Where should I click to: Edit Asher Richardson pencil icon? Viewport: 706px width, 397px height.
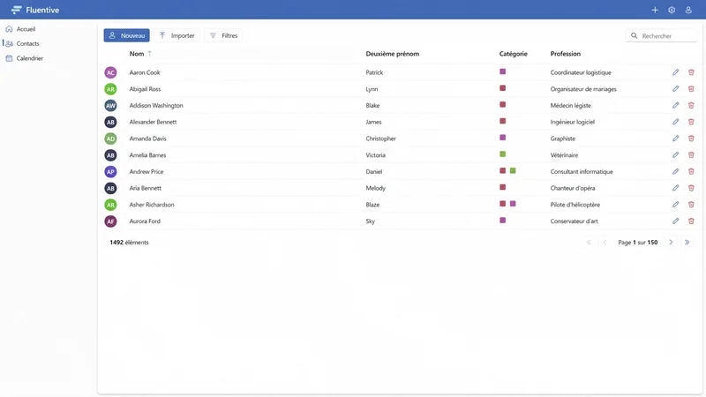pyautogui.click(x=675, y=205)
